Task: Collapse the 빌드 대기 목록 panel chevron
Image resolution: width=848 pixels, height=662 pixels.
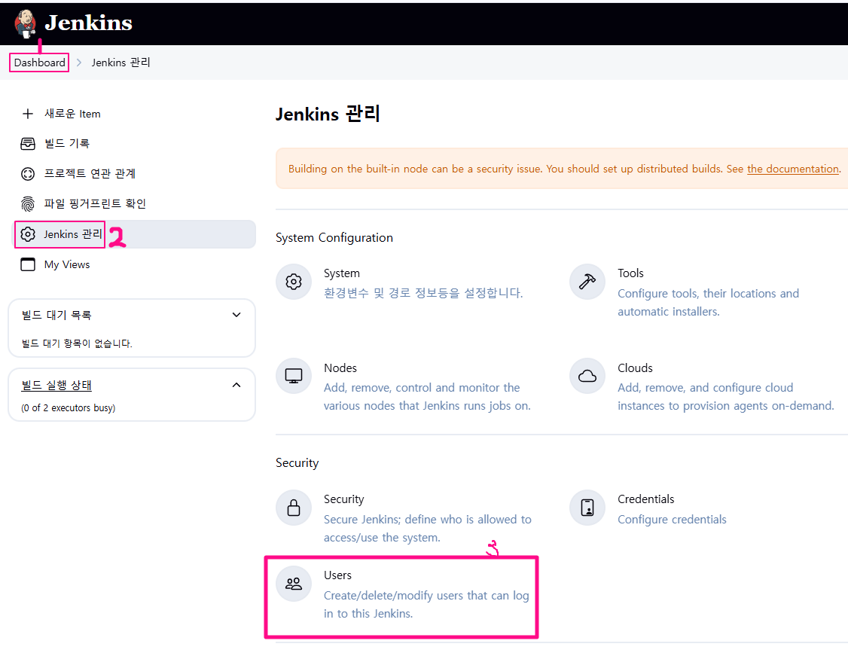Action: click(x=236, y=315)
